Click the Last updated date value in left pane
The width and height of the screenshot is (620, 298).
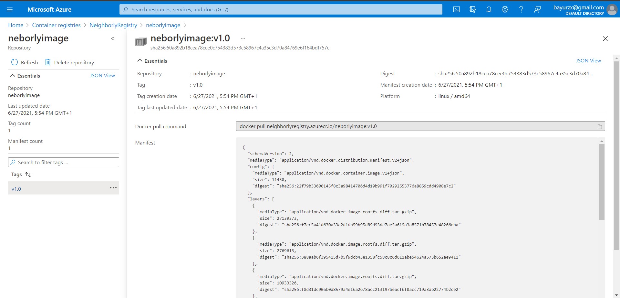[x=40, y=113]
